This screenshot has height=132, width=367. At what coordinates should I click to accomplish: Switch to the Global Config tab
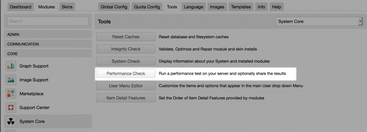114,7
